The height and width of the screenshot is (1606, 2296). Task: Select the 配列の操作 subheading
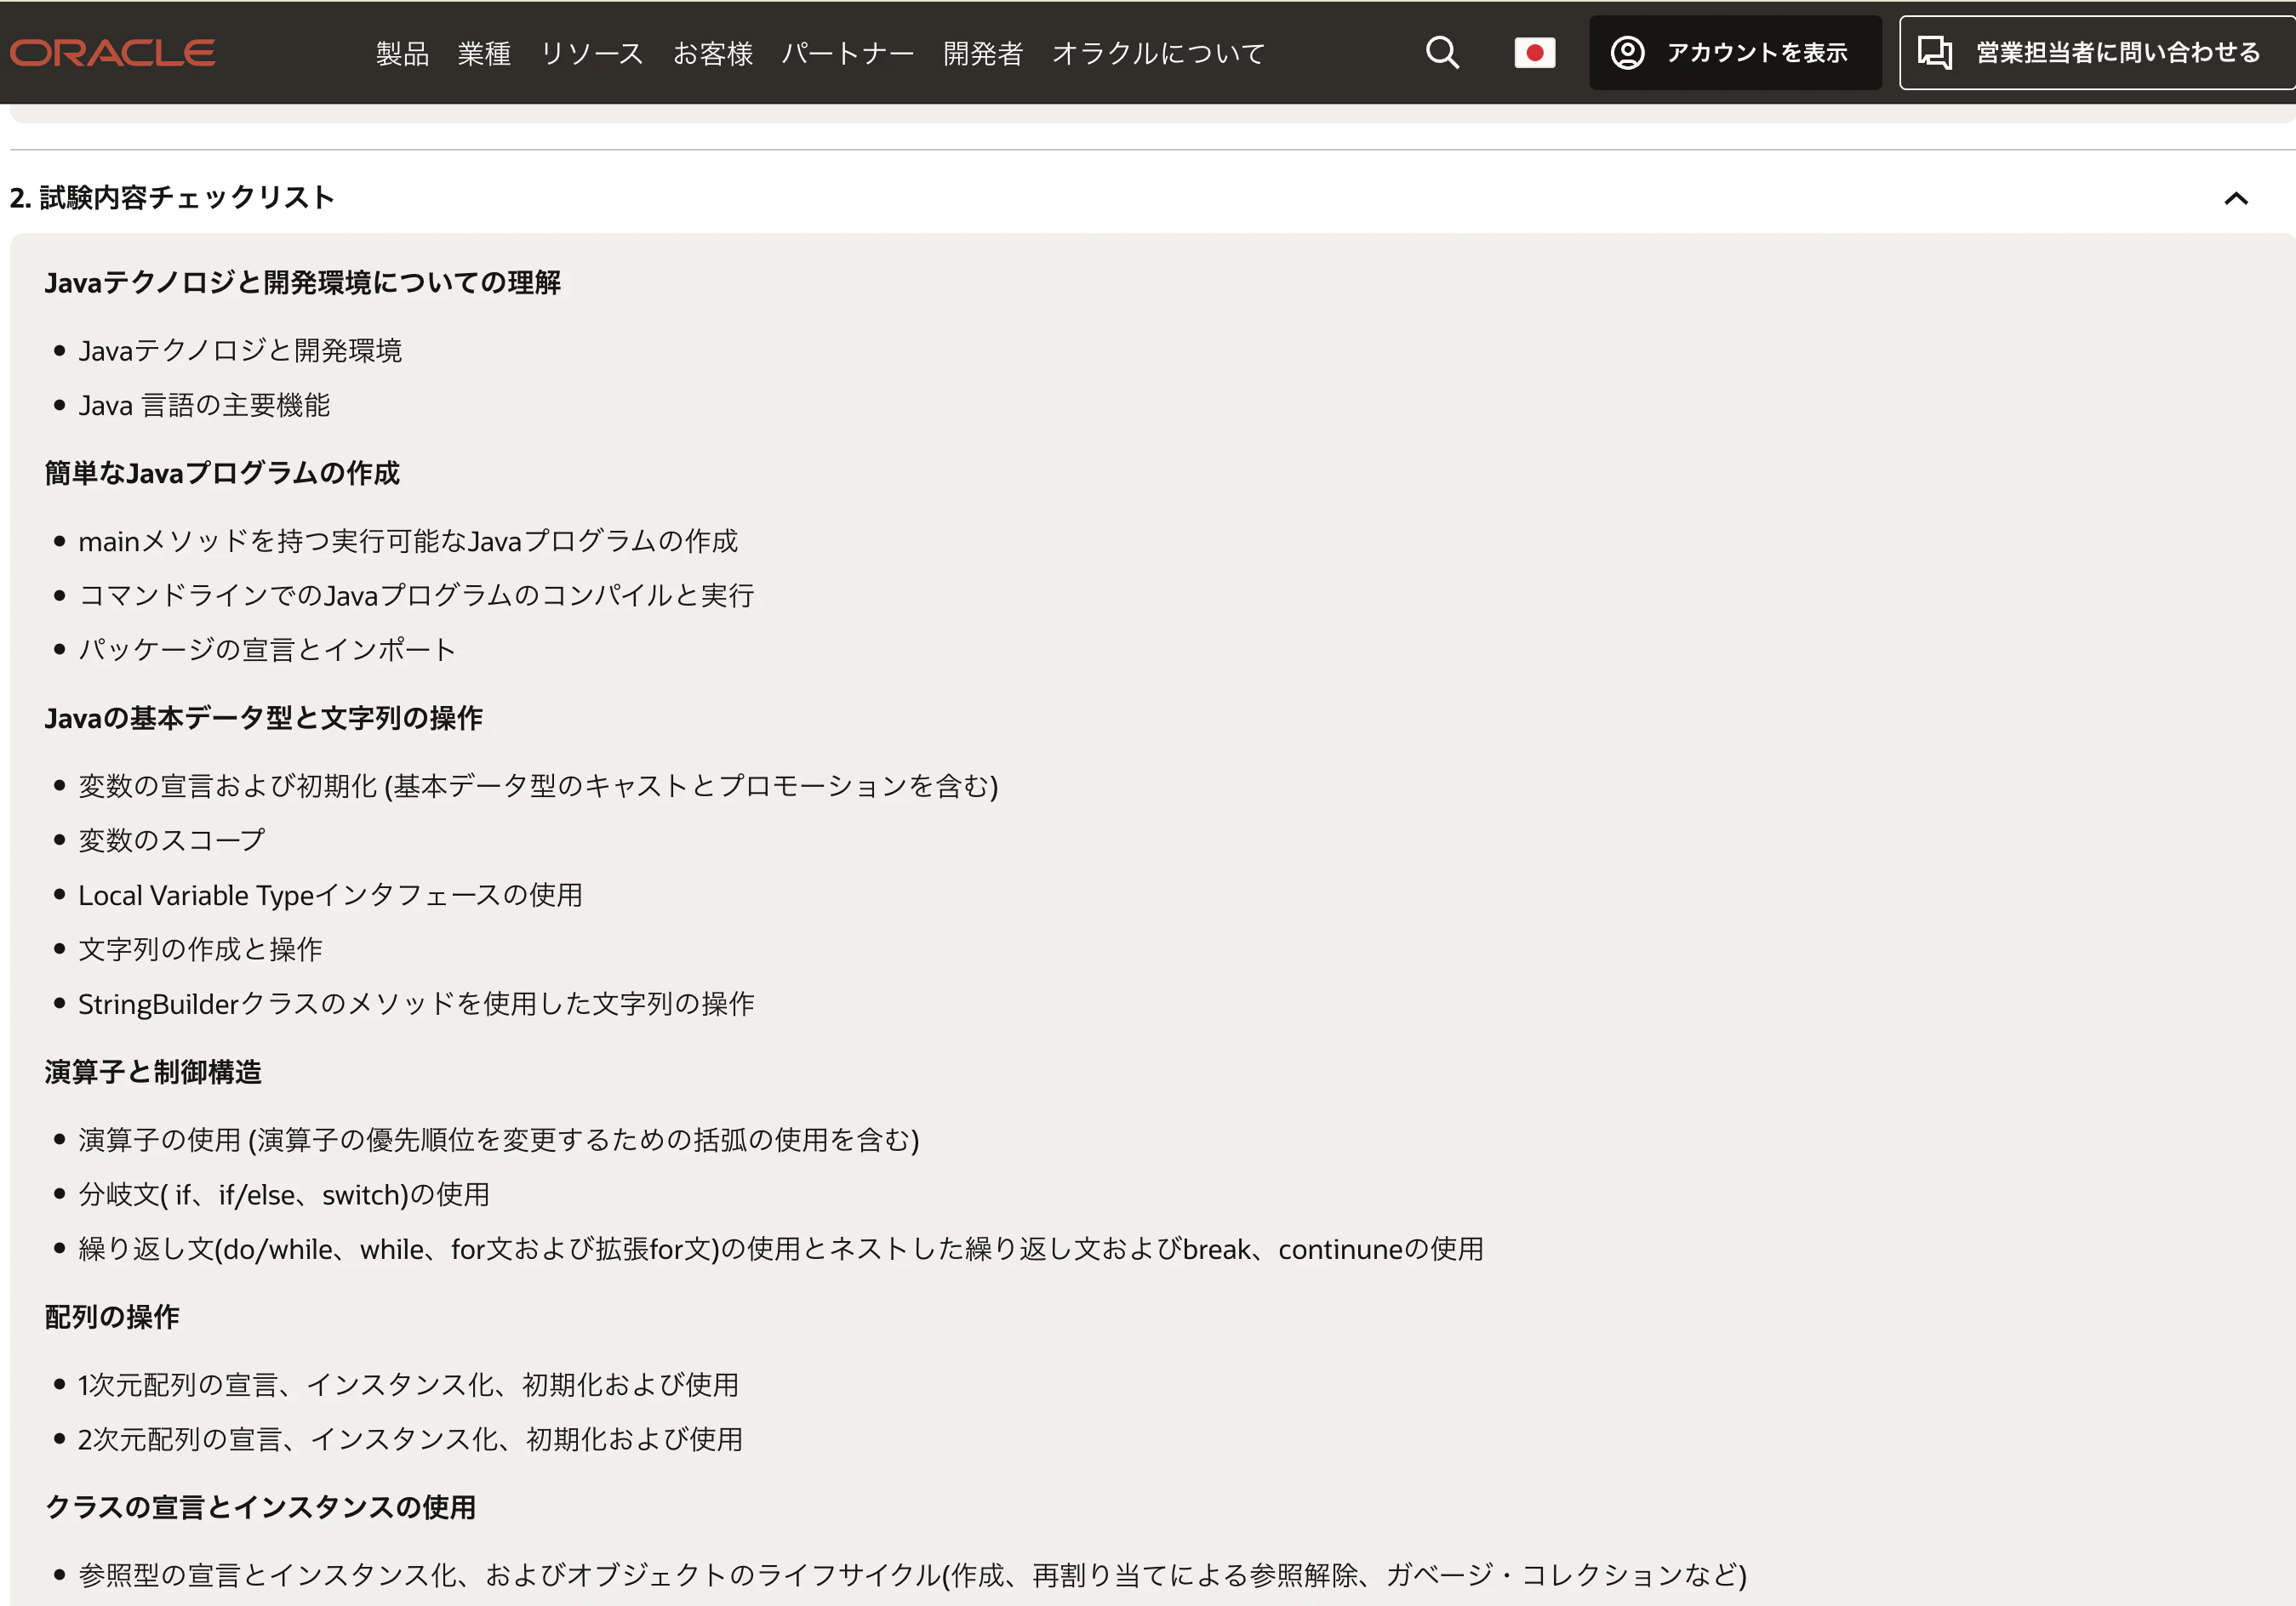pos(111,1316)
